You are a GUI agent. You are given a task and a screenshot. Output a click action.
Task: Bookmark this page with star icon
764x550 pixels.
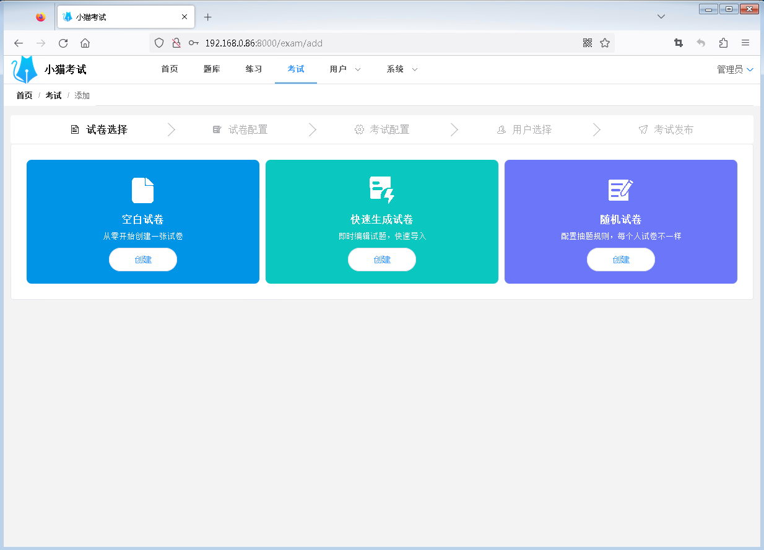click(x=605, y=43)
